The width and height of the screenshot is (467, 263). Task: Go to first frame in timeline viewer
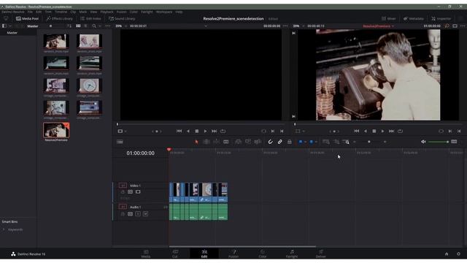tap(357, 131)
